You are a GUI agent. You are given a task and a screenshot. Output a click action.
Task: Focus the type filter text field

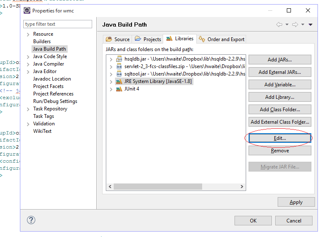click(x=58, y=24)
